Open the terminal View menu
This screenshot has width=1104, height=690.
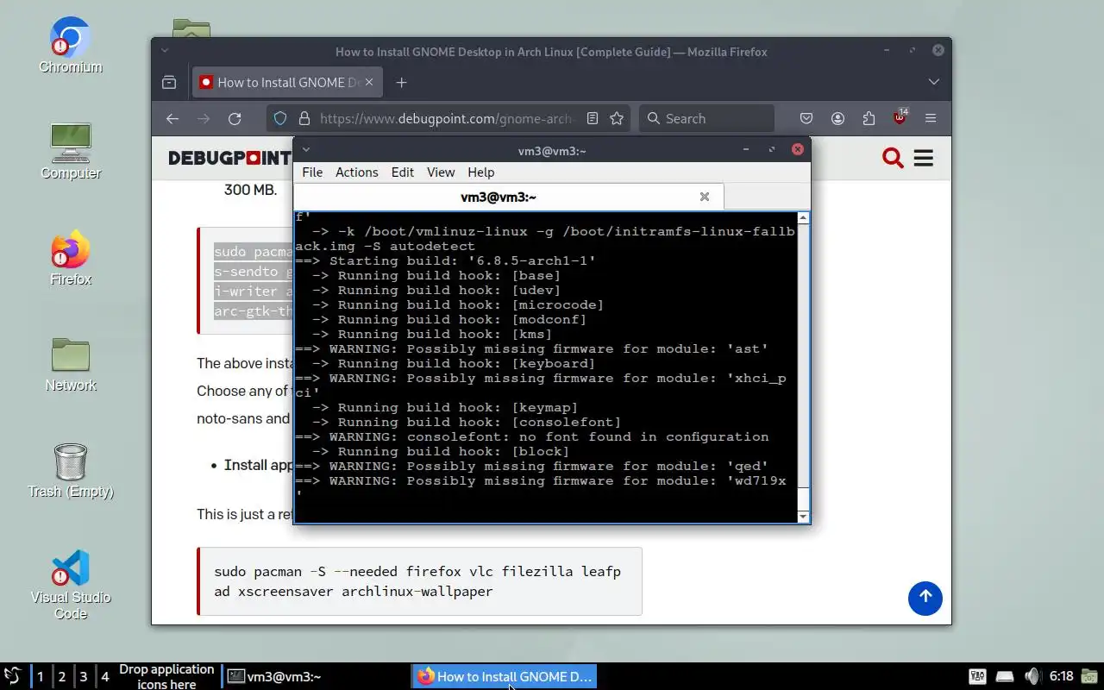(441, 172)
